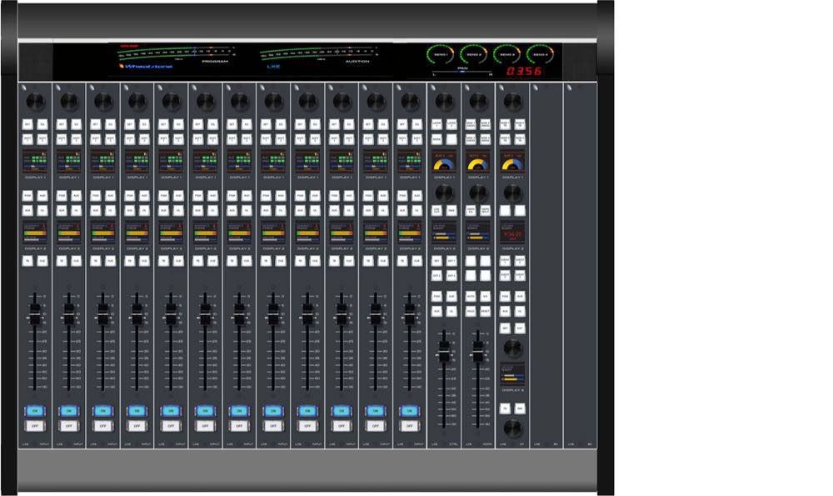Turn off the last input channel with its OFF button
This screenshot has height=496, width=833.
pos(410,425)
